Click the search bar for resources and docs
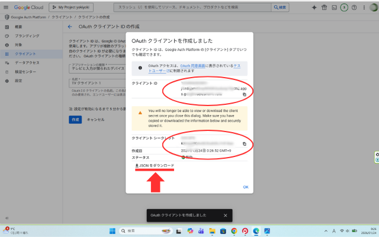This screenshot has height=237, width=379. pos(201,7)
